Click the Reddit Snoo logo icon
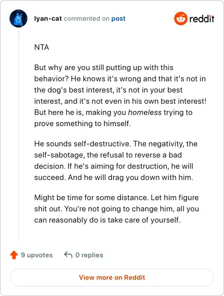This screenshot has width=224, height=296. [181, 18]
